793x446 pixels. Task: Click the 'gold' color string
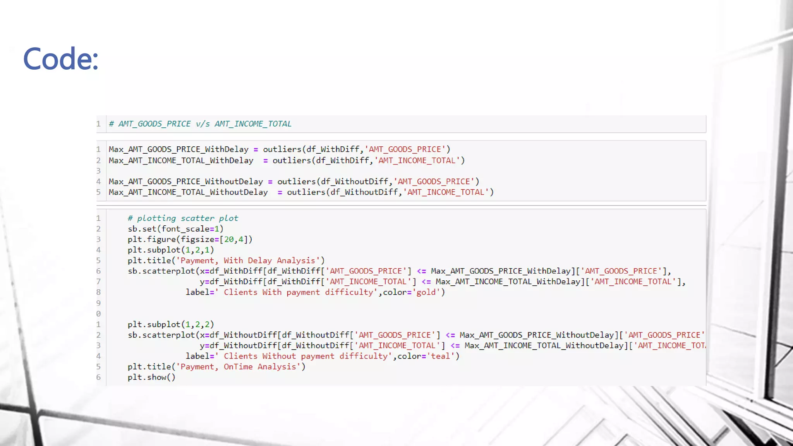coord(426,292)
